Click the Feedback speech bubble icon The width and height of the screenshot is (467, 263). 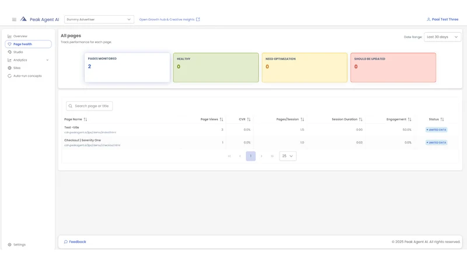point(66,242)
